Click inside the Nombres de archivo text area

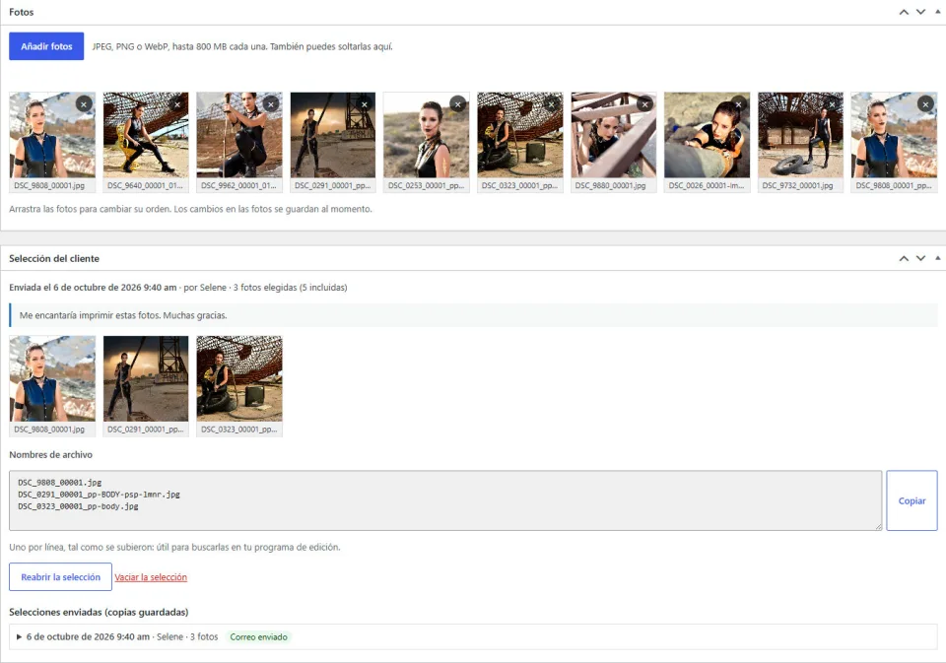point(445,500)
